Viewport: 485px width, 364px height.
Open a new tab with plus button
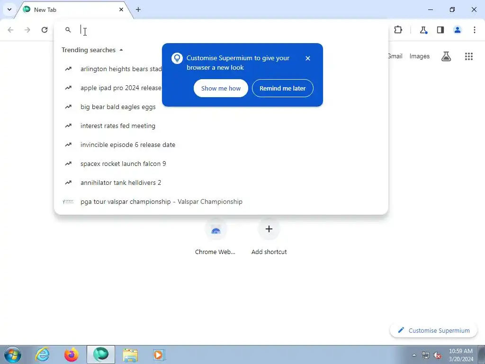point(138,9)
